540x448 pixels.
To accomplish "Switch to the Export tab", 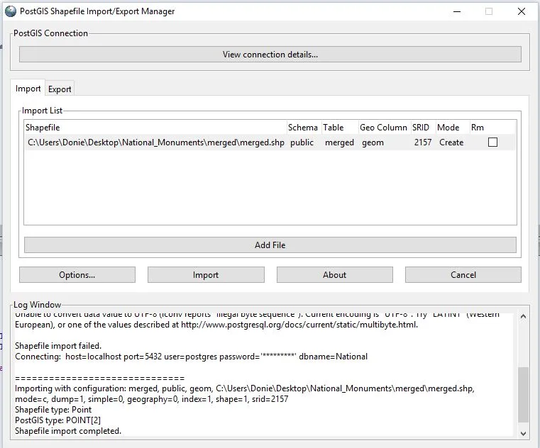I will click(x=60, y=89).
